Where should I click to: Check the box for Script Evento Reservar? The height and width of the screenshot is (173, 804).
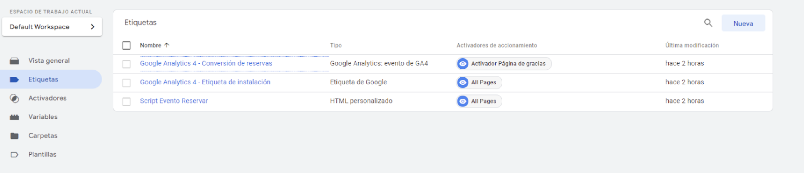126,101
